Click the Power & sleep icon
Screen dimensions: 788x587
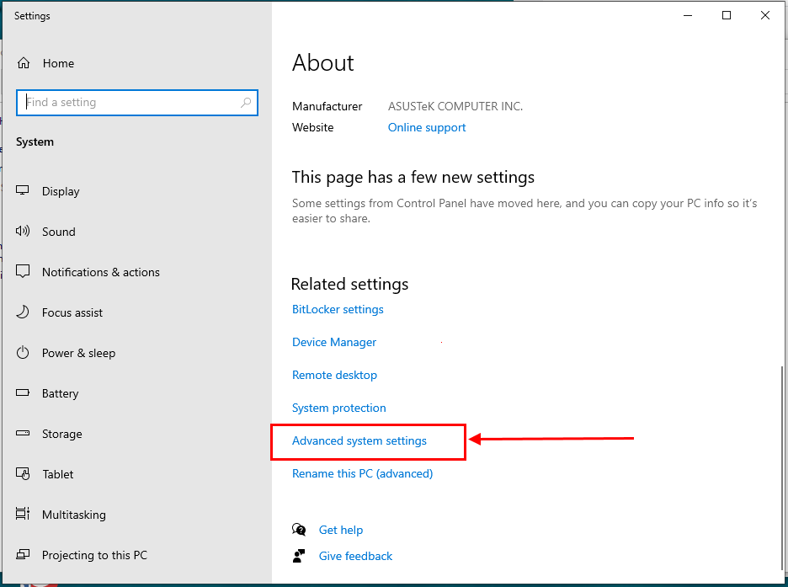23,352
